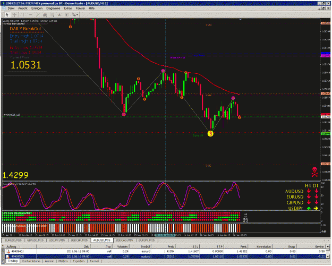The width and height of the screenshot is (332, 266).
Task: Open the Fenster menu
Action: (x=80, y=8)
